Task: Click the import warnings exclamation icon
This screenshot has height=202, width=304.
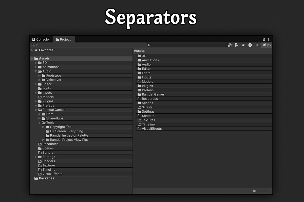Action: coord(250,45)
